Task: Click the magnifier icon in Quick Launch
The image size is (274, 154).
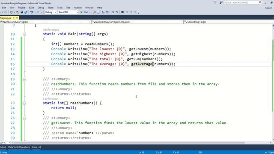Action: point(260,3)
